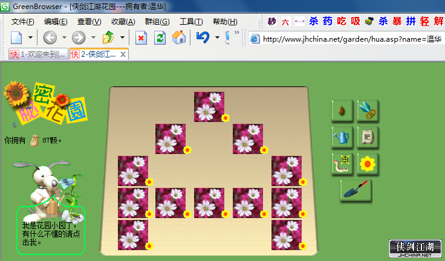Click the 解 shortcut link
The height and width of the screenshot is (261, 445).
tap(439, 21)
